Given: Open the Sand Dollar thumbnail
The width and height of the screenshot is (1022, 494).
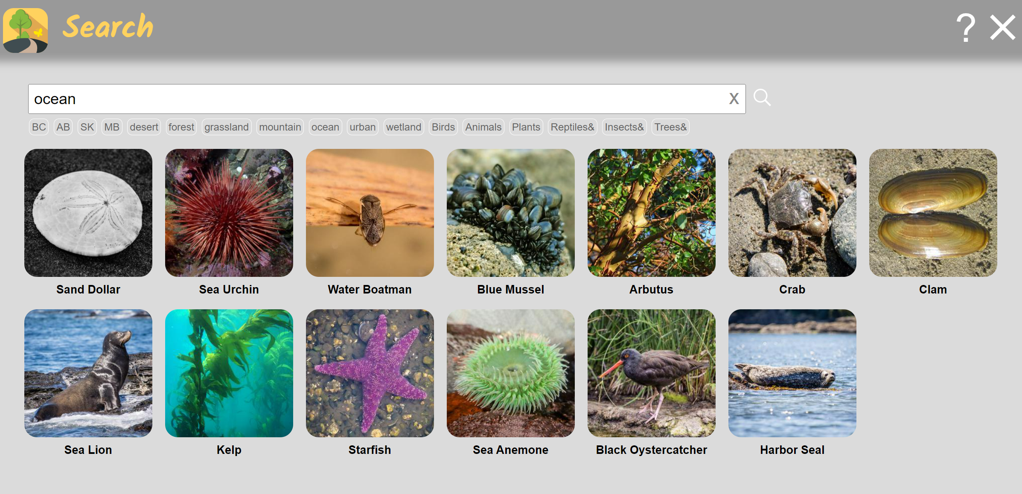Looking at the screenshot, I should point(88,213).
